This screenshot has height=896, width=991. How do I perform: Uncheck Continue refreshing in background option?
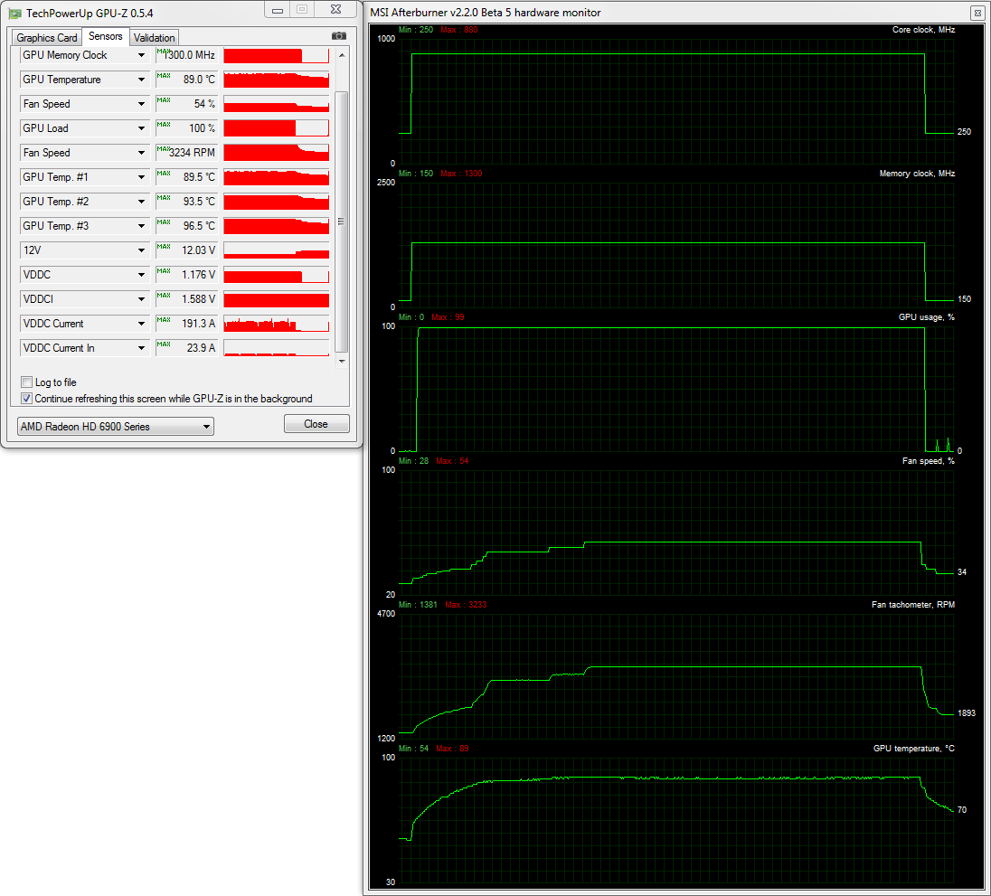26,399
